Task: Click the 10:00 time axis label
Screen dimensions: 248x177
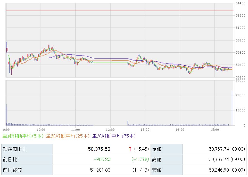Action: pyautogui.click(x=41, y=130)
